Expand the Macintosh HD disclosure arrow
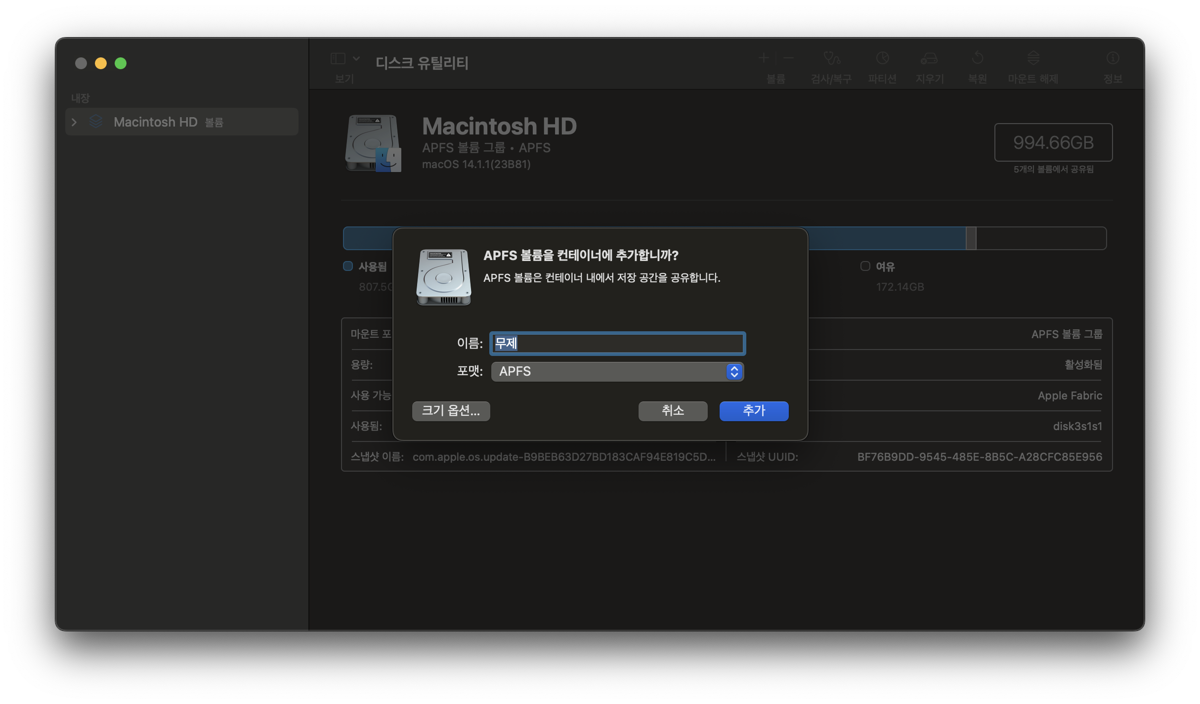 [74, 122]
